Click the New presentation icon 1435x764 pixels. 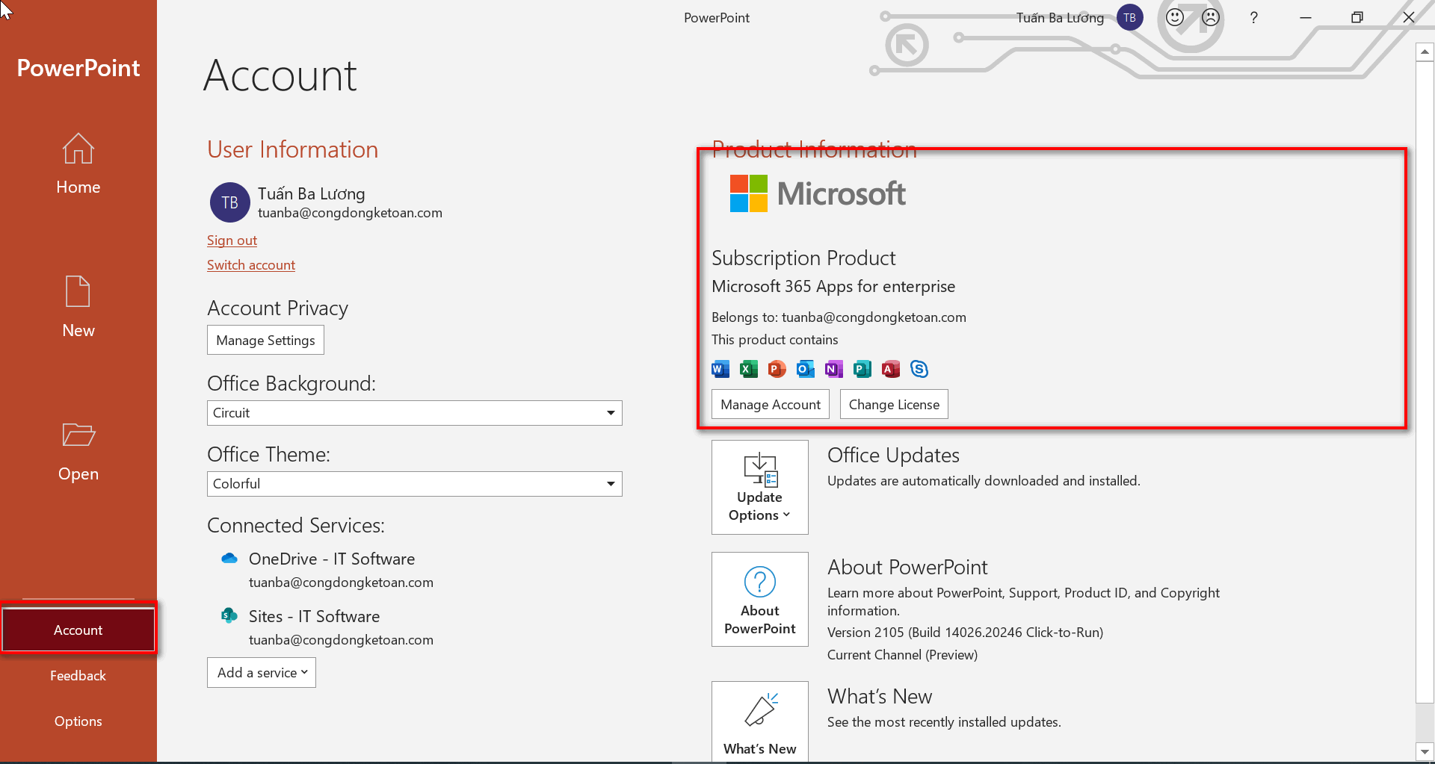point(78,291)
